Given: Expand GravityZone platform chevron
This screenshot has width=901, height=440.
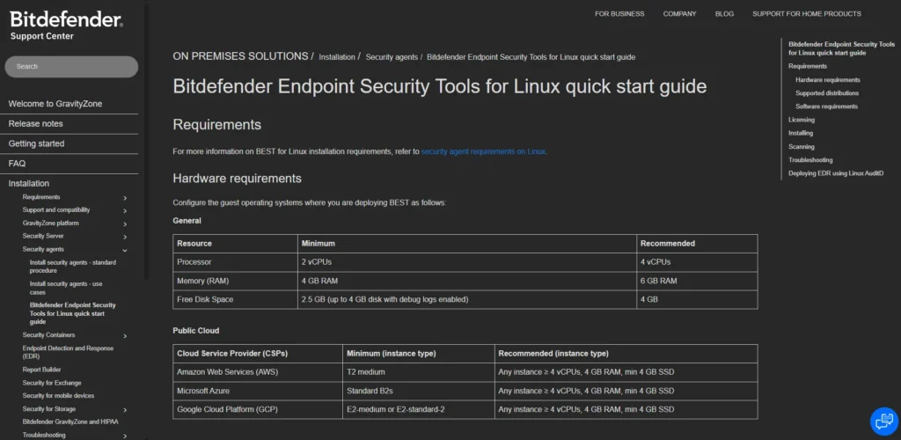Looking at the screenshot, I should [125, 224].
